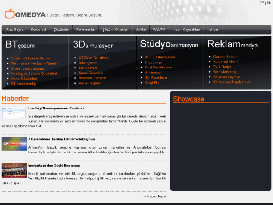Open Web Tasarım ve İçerik Yönetimi link
This screenshot has width=273, height=205.
point(35,63)
